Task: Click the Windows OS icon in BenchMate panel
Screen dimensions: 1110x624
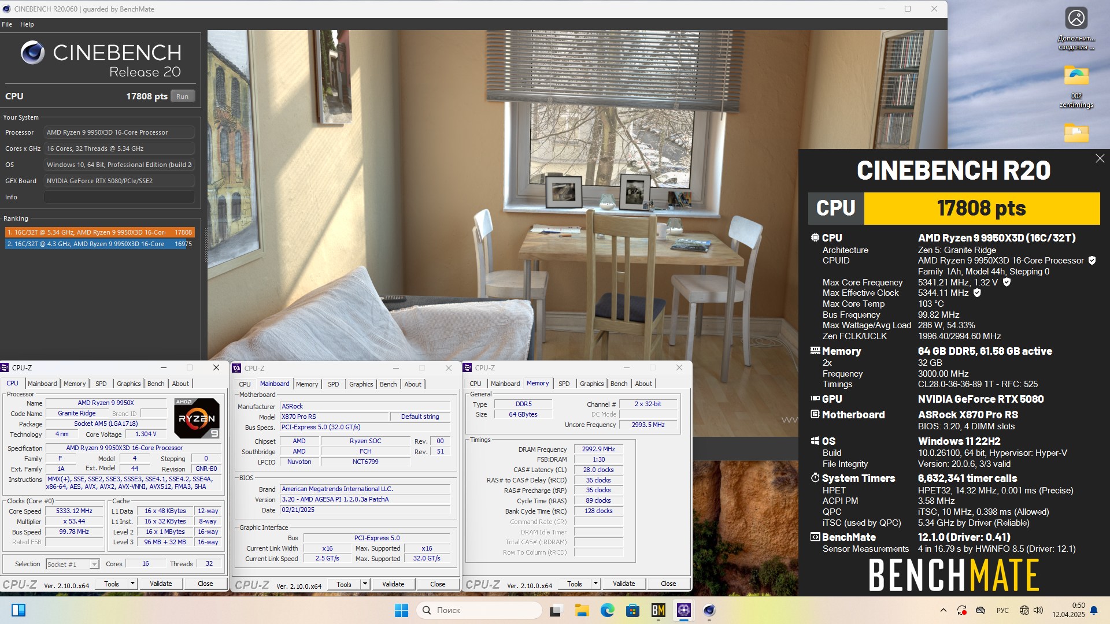Action: pos(815,441)
